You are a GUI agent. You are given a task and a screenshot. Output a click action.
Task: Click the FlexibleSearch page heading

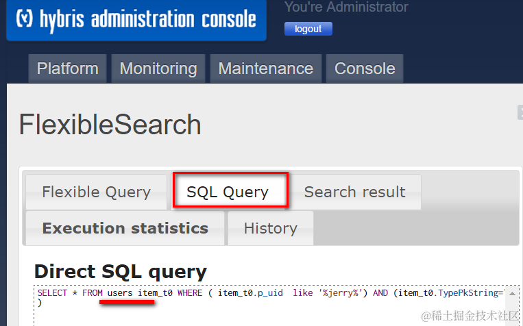point(110,125)
